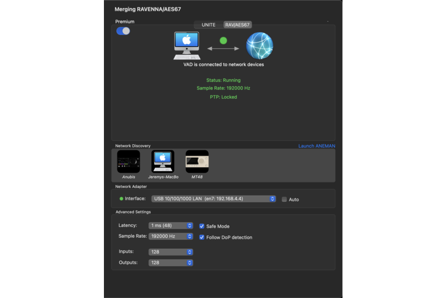Viewport: 447px width, 298px height.
Task: Open the Latency 1 ms dropdown
Action: pos(171,225)
